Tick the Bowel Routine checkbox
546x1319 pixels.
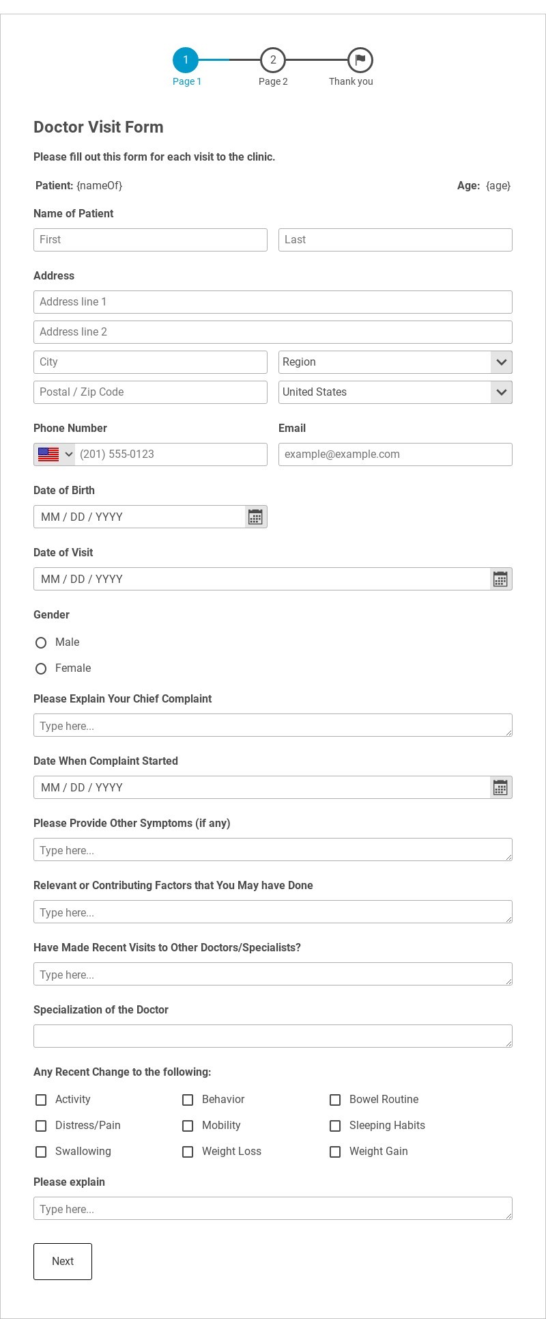click(335, 1100)
